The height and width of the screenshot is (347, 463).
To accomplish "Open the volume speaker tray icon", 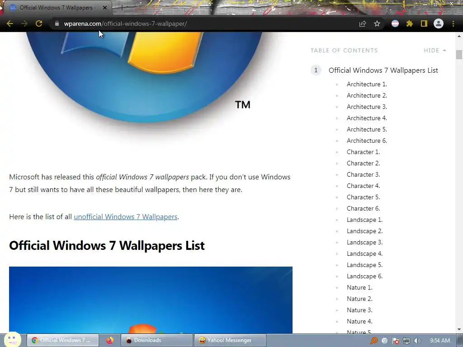I will [x=417, y=341].
